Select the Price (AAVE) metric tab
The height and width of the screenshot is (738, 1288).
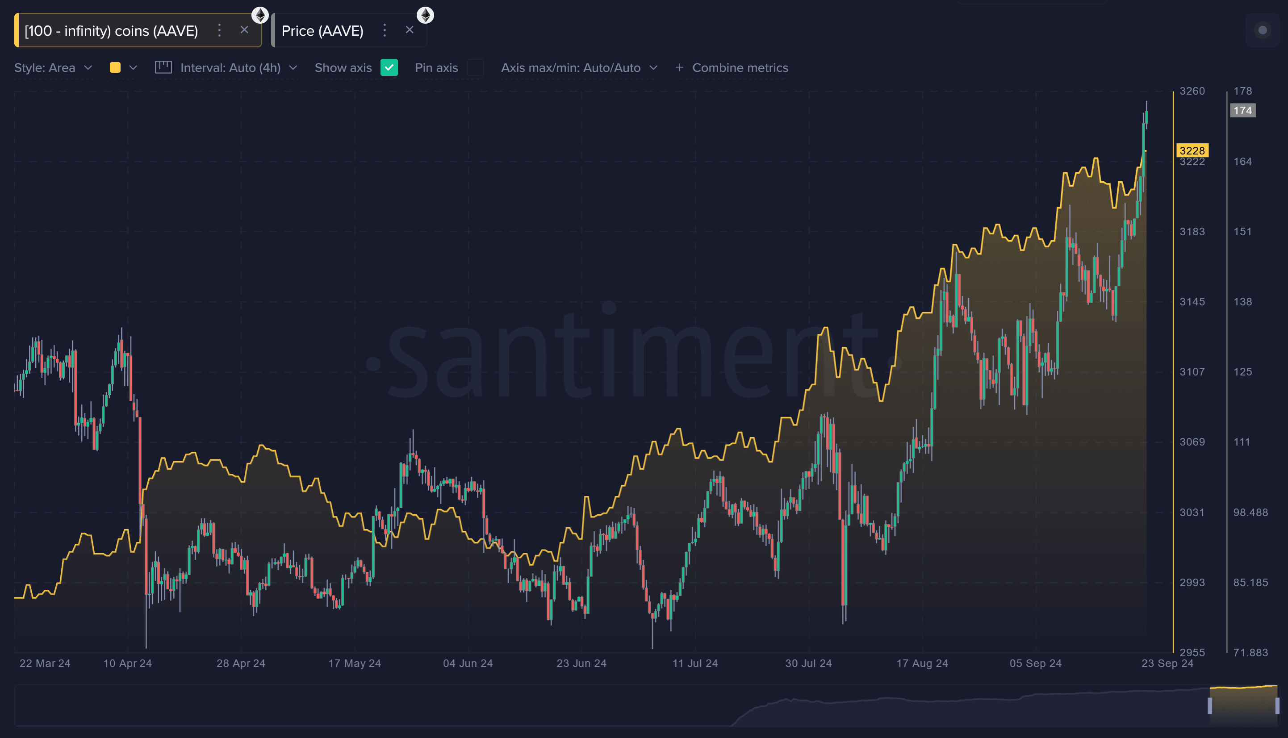pyautogui.click(x=349, y=30)
